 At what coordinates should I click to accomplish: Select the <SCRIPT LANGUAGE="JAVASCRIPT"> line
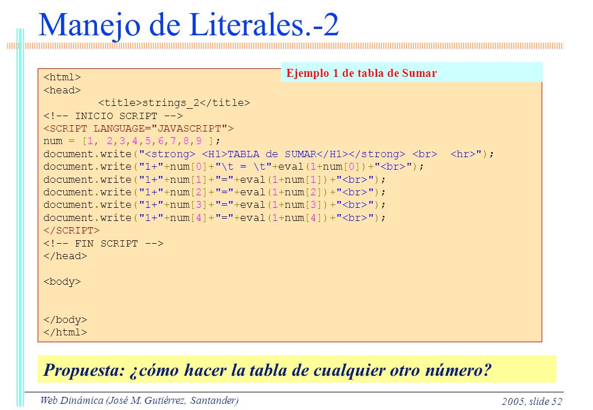coord(139,129)
